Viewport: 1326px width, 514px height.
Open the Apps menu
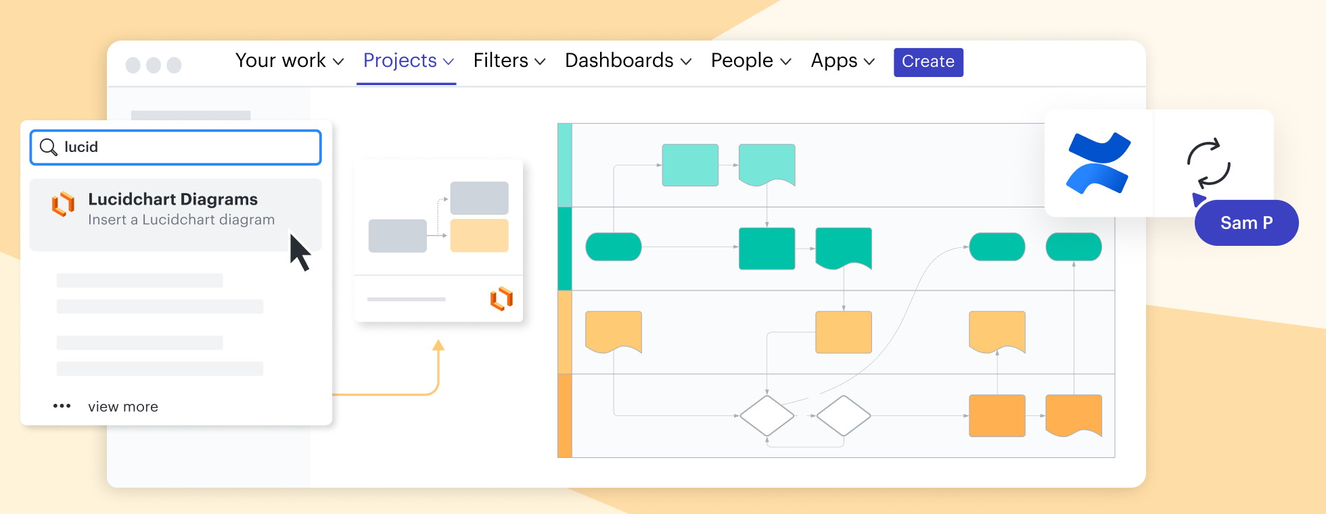pyautogui.click(x=842, y=61)
